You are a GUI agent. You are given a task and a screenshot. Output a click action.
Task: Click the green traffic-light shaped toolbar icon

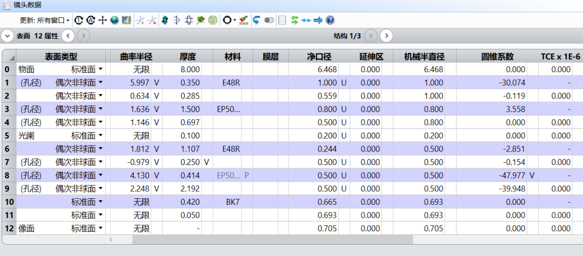[x=165, y=20]
